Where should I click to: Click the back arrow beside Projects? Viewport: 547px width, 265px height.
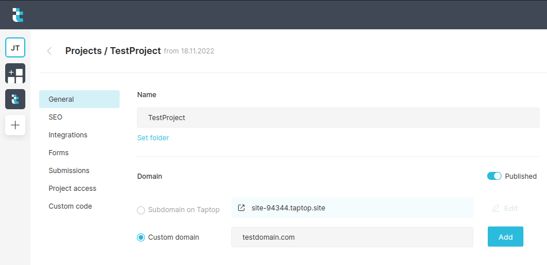point(49,51)
